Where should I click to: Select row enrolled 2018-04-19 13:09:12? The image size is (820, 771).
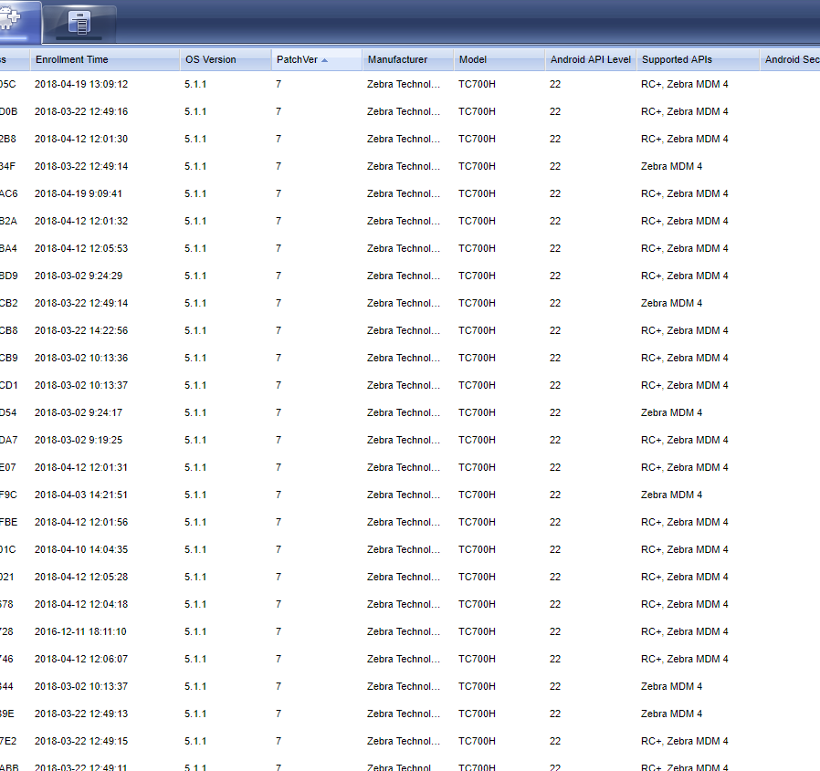coord(81,84)
